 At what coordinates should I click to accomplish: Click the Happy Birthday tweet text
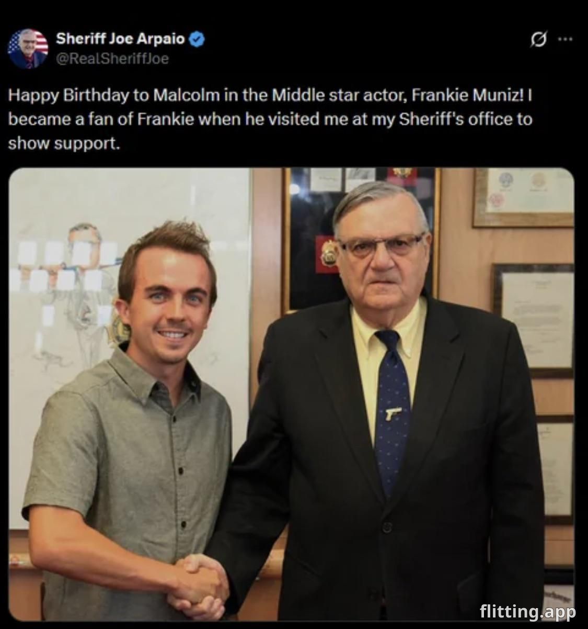pyautogui.click(x=270, y=119)
